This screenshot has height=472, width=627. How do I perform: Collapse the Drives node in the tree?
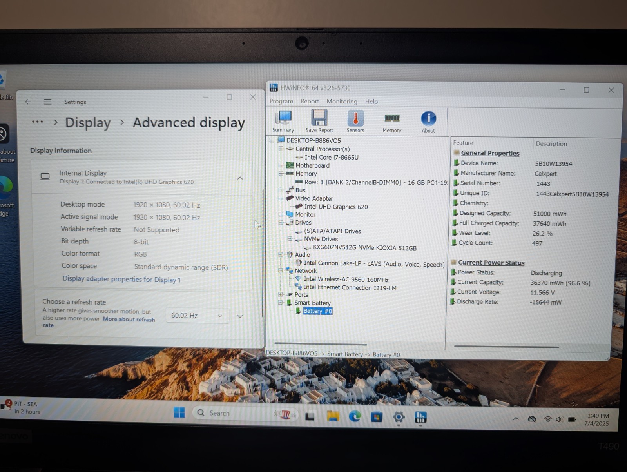tap(281, 223)
